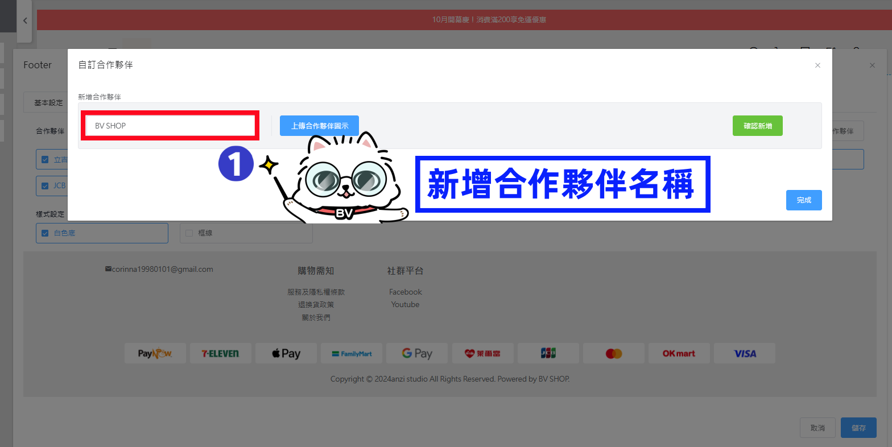
Task: Click the FamilyMart partner logo
Action: tap(352, 353)
